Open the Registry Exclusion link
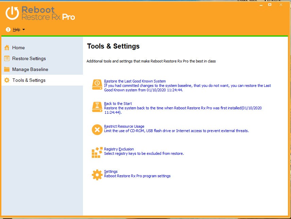291x219 pixels. point(119,149)
